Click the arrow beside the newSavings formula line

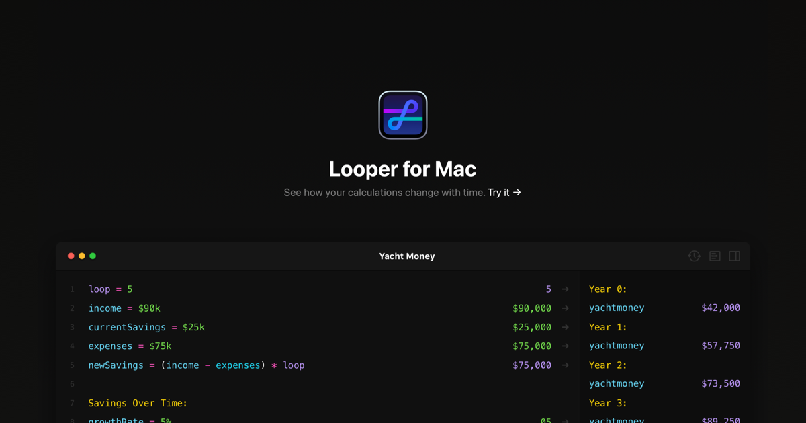pos(564,365)
